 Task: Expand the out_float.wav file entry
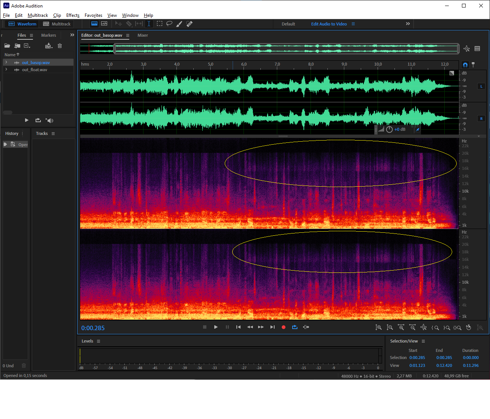(6, 70)
